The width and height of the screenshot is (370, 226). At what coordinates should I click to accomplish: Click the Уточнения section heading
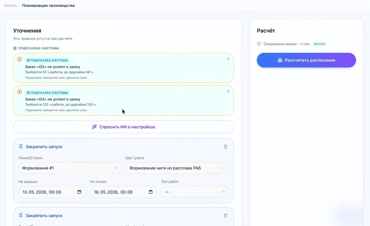(x=27, y=31)
